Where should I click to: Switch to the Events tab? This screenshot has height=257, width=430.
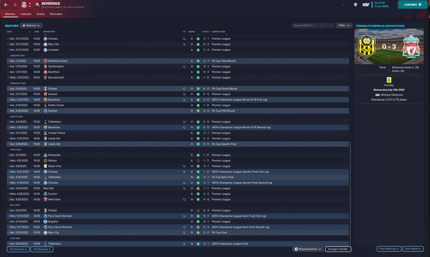click(x=41, y=14)
